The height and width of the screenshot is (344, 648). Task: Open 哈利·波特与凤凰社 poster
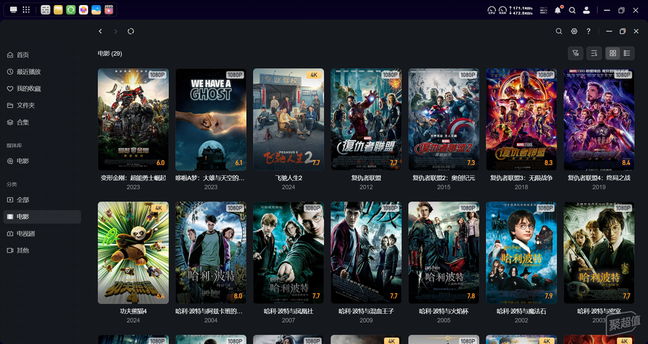(x=289, y=253)
